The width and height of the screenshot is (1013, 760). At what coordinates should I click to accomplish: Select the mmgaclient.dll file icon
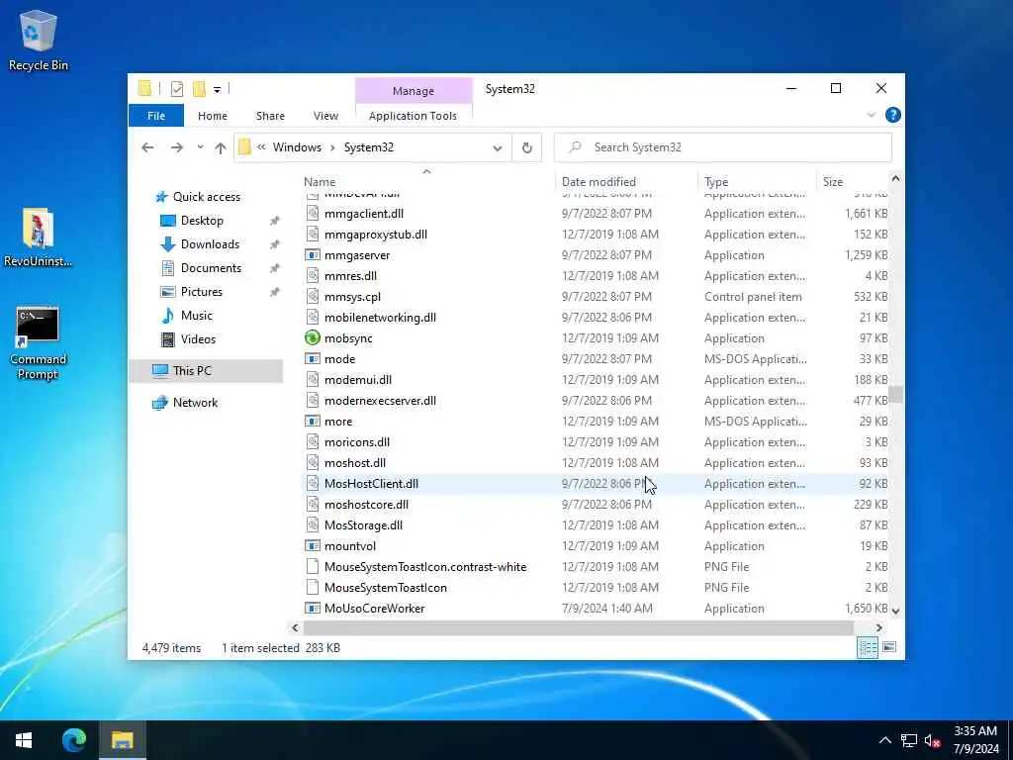click(313, 214)
